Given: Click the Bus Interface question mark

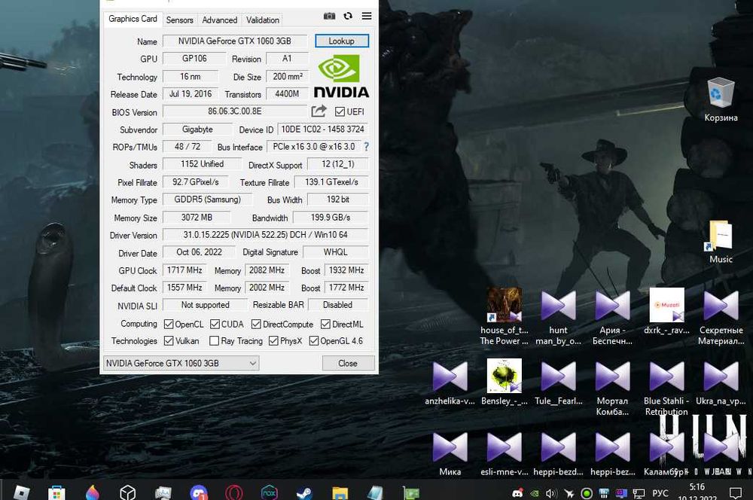Looking at the screenshot, I should [x=367, y=147].
